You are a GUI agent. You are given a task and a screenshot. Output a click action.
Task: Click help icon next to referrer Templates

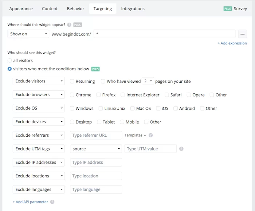(150, 135)
